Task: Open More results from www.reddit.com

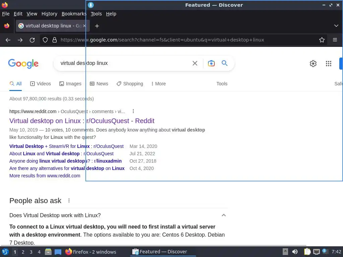Action: [45, 176]
